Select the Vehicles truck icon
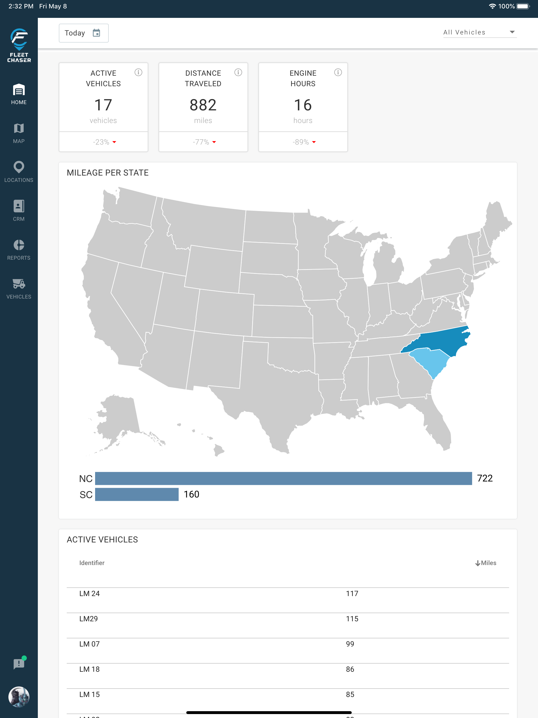This screenshot has height=718, width=538. pyautogui.click(x=19, y=284)
